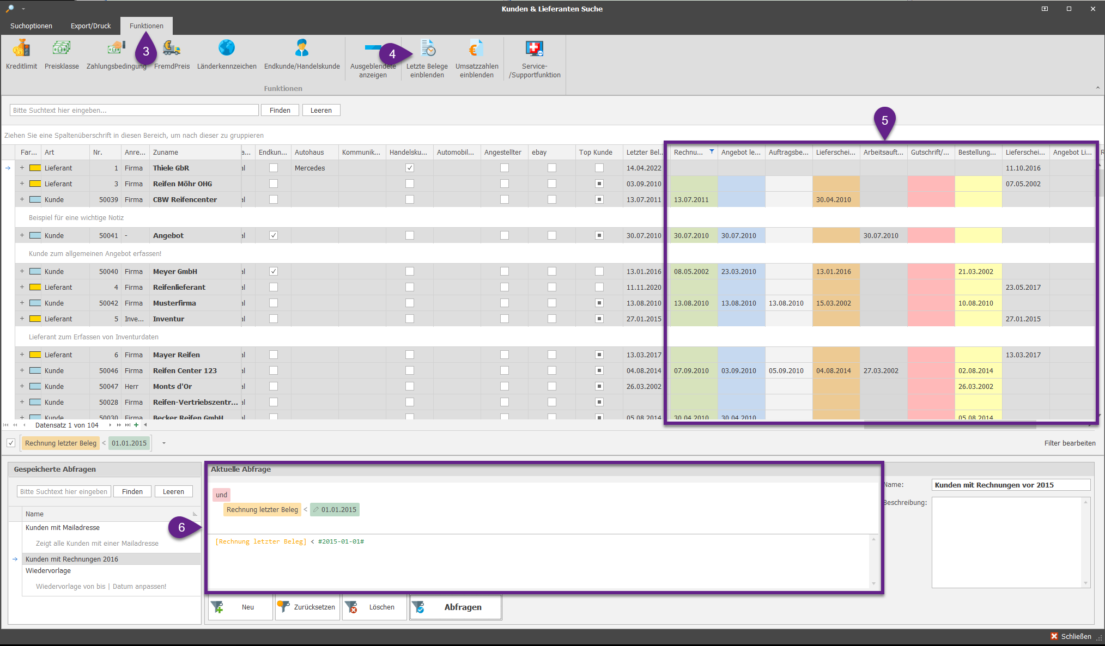Viewport: 1105px width, 646px height.
Task: Click main search text field
Action: 134,110
